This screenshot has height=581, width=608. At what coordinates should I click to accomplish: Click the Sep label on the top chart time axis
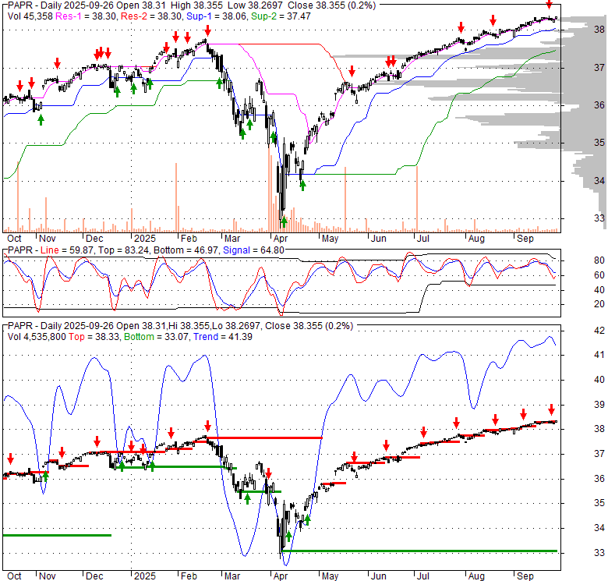[x=525, y=238]
